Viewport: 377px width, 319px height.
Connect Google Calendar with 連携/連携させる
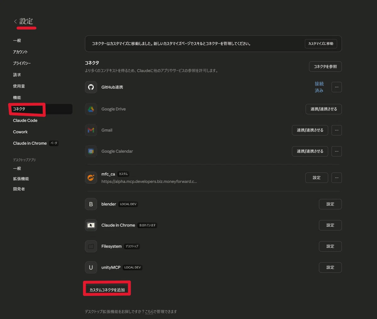click(310, 151)
